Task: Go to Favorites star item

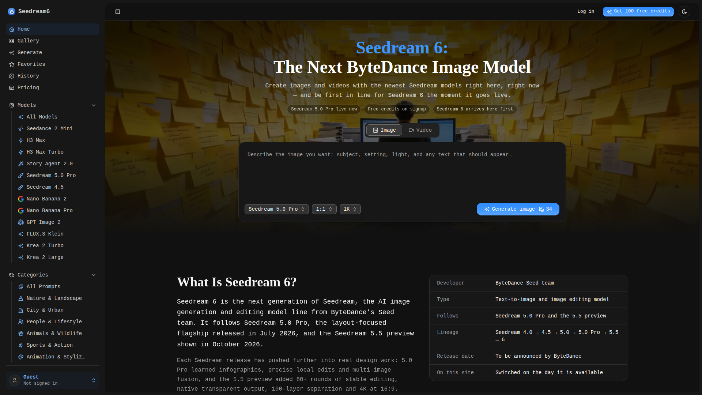Action: coord(53,64)
